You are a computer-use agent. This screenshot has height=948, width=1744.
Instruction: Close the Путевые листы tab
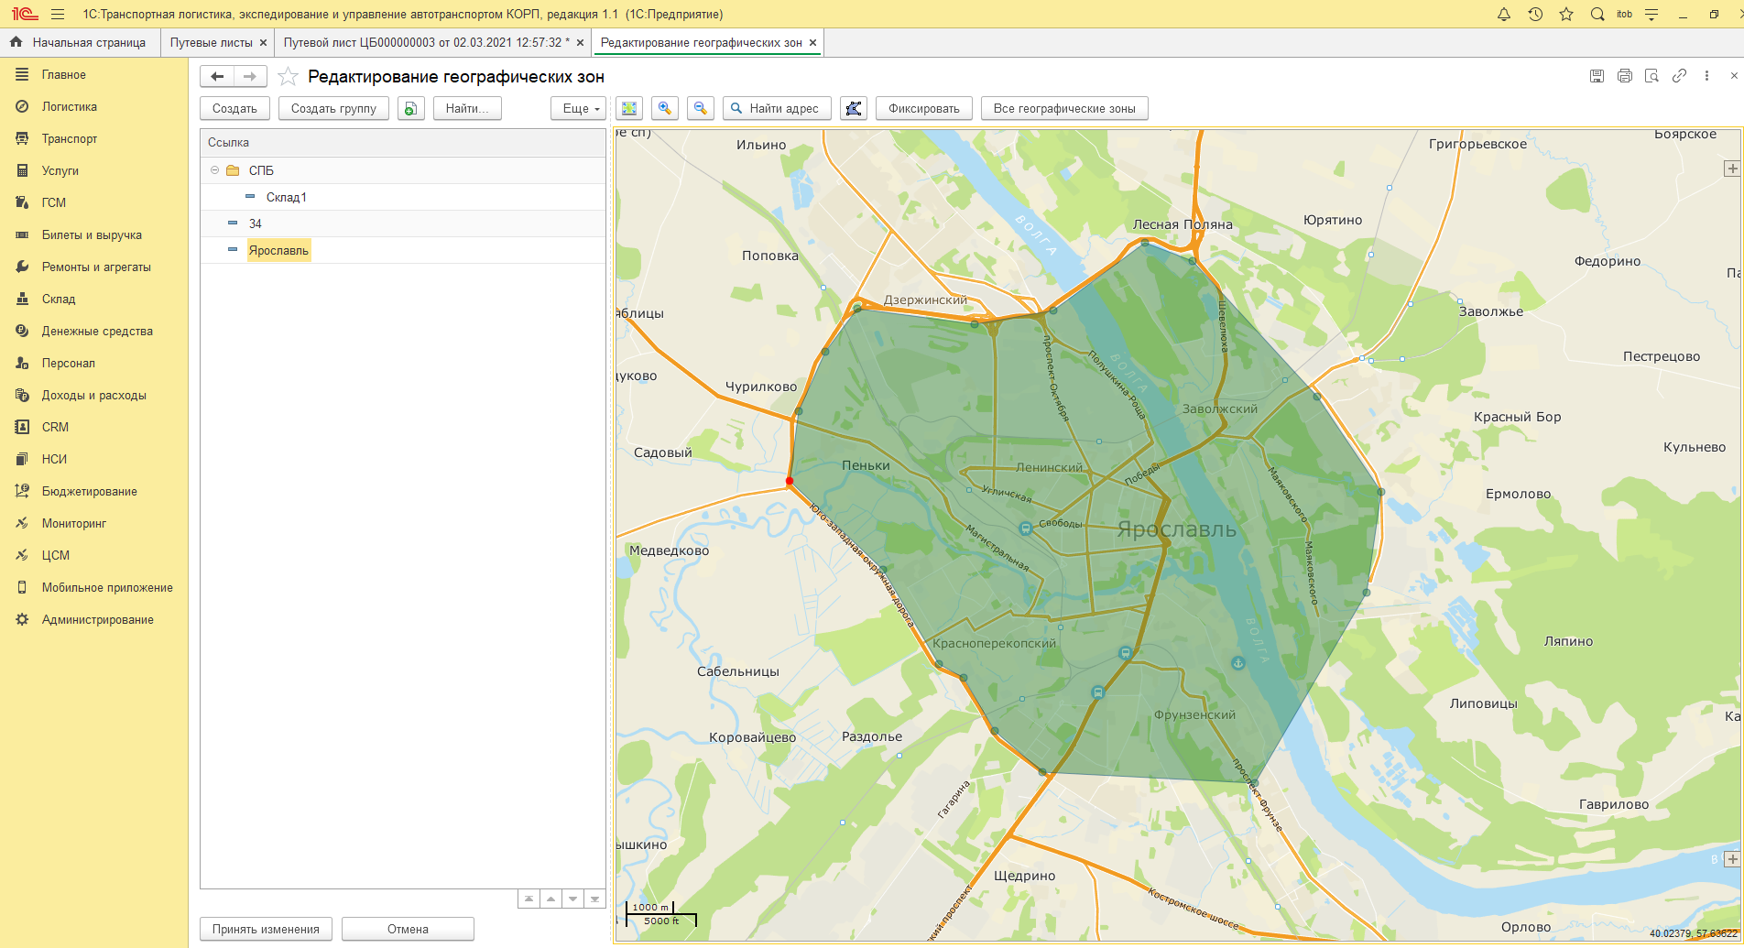(263, 42)
